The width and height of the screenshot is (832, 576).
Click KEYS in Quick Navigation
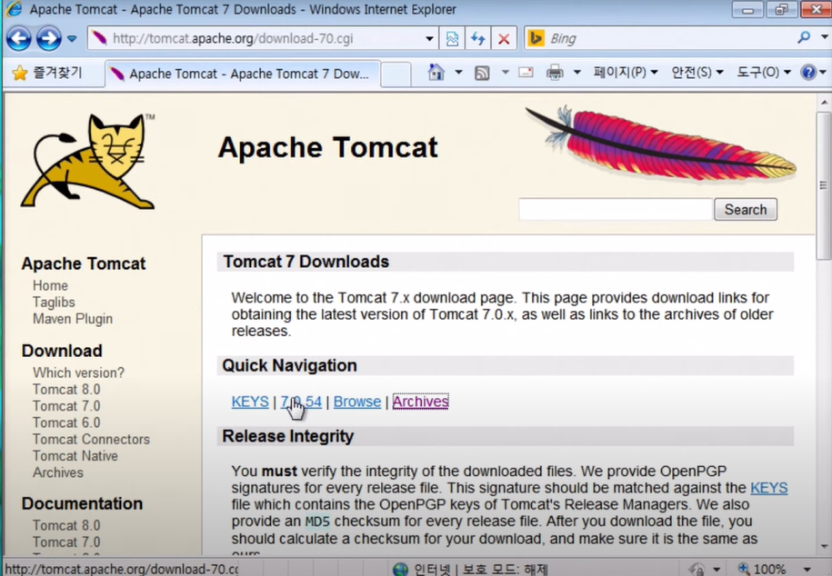250,402
